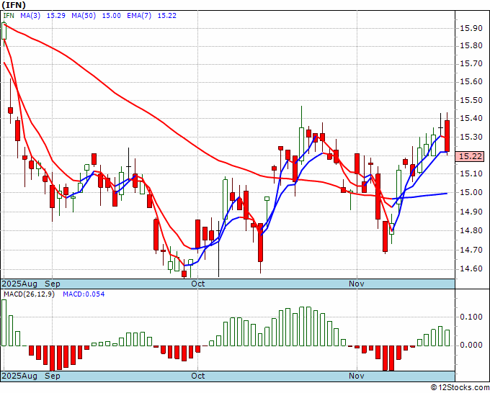
Task: Click the last red candlestick in November
Action: (447, 136)
